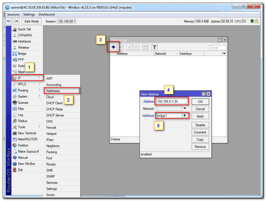This screenshot has width=266, height=201.
Task: Select Hotspot in the IP submenu
Action: tap(62, 134)
